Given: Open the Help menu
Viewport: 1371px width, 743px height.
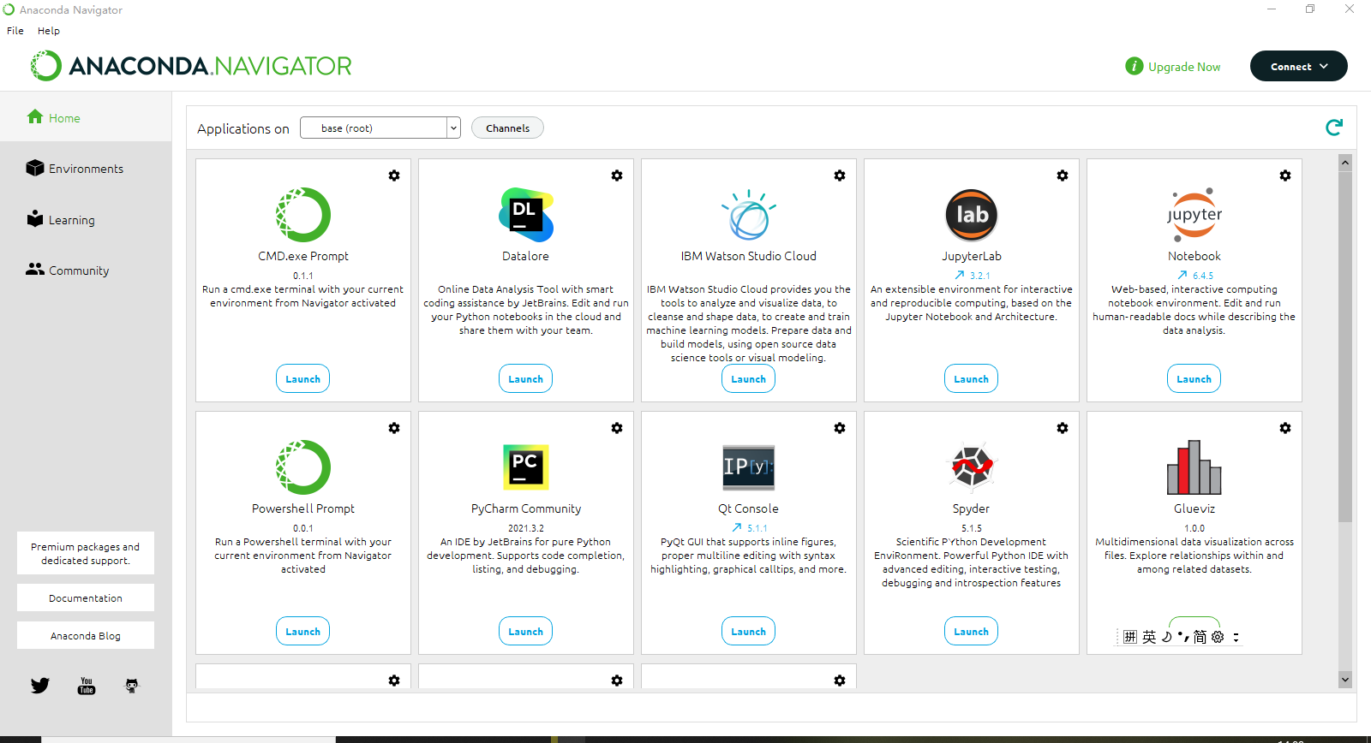Looking at the screenshot, I should 49,31.
